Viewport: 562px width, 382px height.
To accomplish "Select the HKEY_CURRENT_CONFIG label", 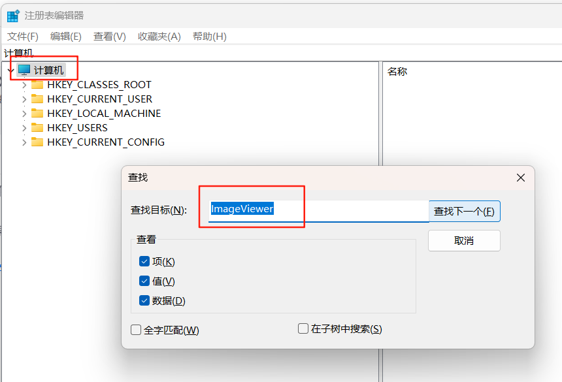I will click(x=106, y=142).
